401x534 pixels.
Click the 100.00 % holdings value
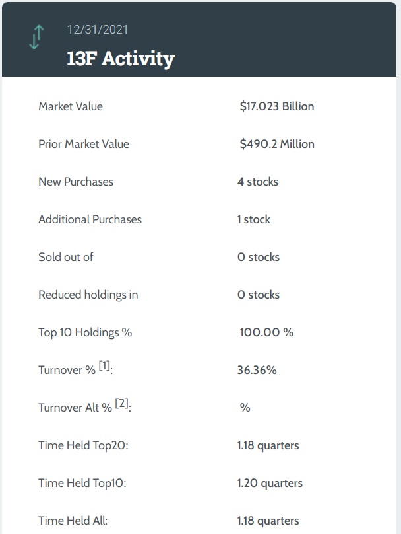pos(266,332)
